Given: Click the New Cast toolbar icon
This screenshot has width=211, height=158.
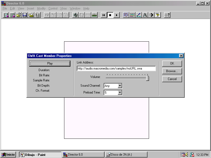Looking at the screenshot, I should click(x=12, y=15).
